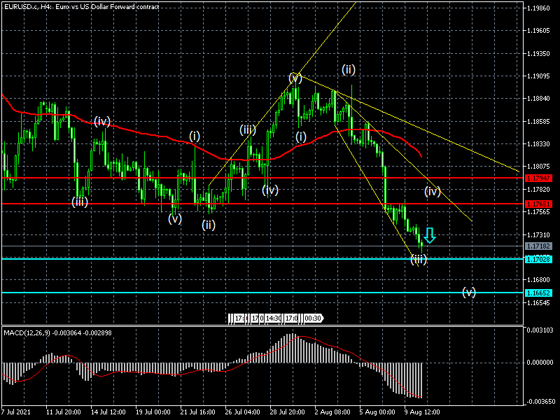Click the (v) wave label at chart peak
The width and height of the screenshot is (560, 420).
tap(295, 77)
